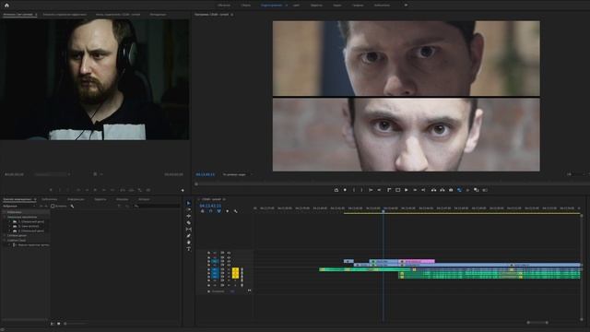Open the Color workspace in top bar
Viewport: 590px width, 332px height.
[296, 6]
